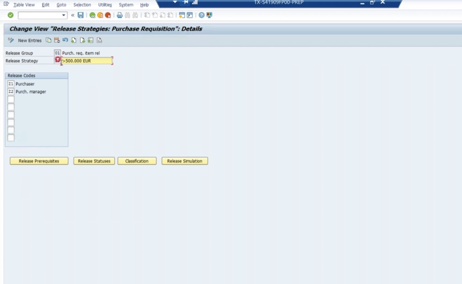Click the Other Entry icon
462x284 pixels.
click(x=91, y=40)
